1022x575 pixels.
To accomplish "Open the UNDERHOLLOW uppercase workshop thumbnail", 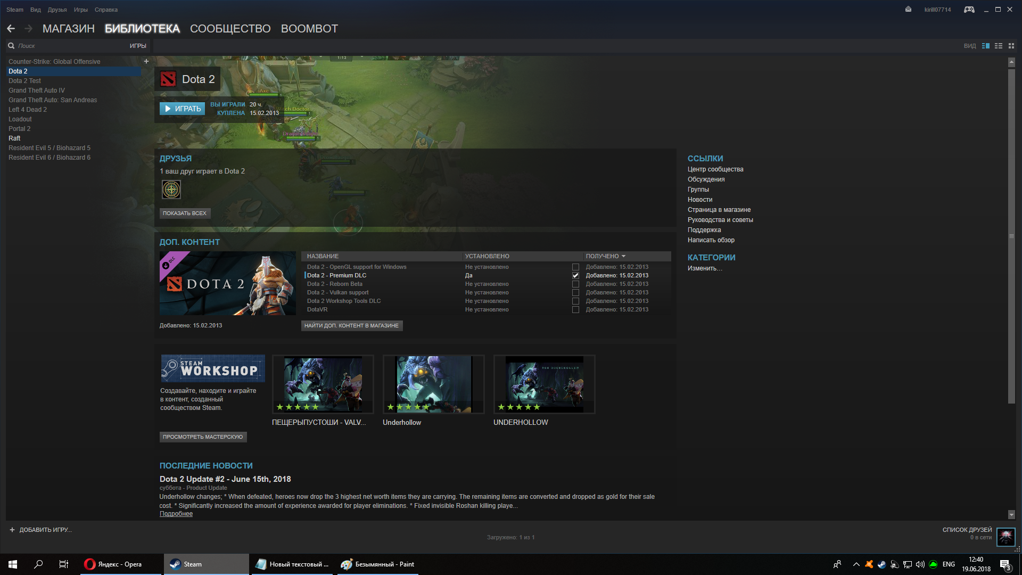I will click(x=545, y=384).
